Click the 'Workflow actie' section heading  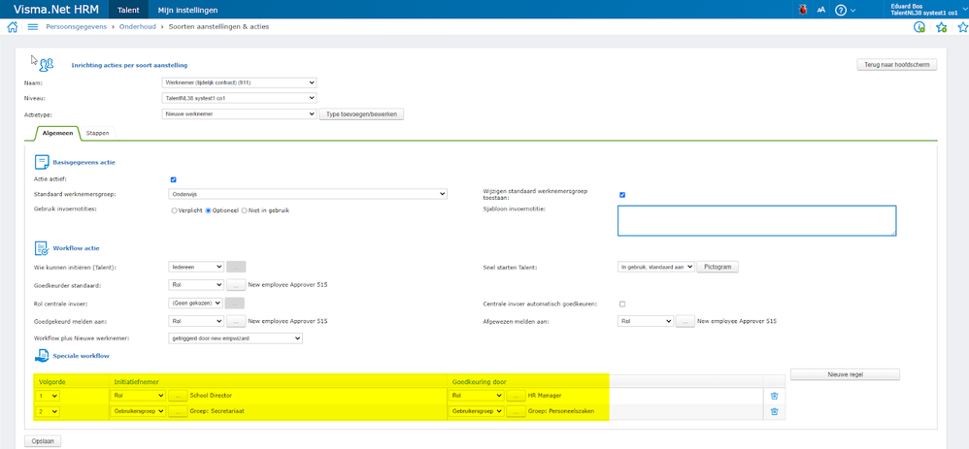pyautogui.click(x=78, y=248)
